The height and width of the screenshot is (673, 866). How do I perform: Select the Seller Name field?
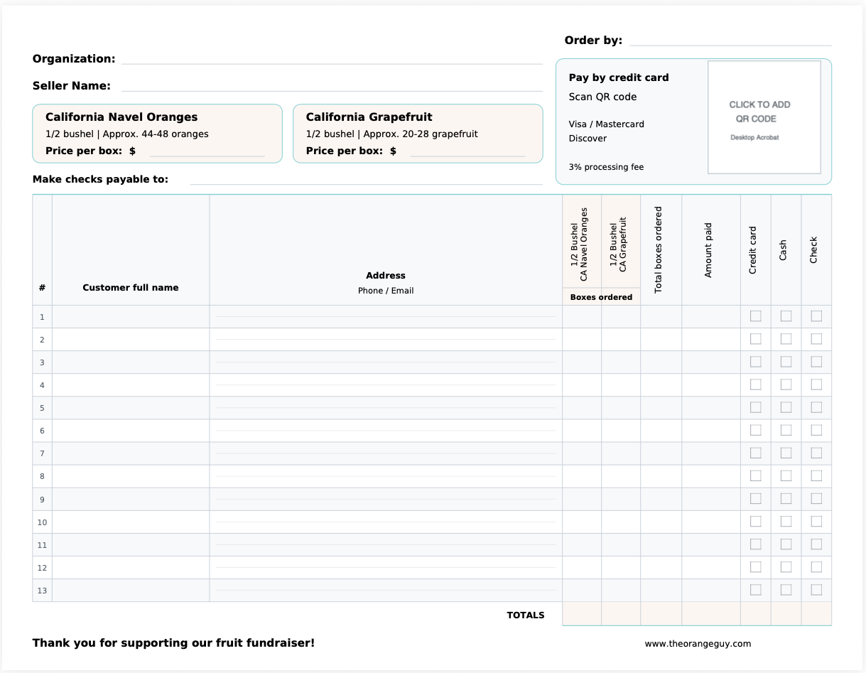332,85
